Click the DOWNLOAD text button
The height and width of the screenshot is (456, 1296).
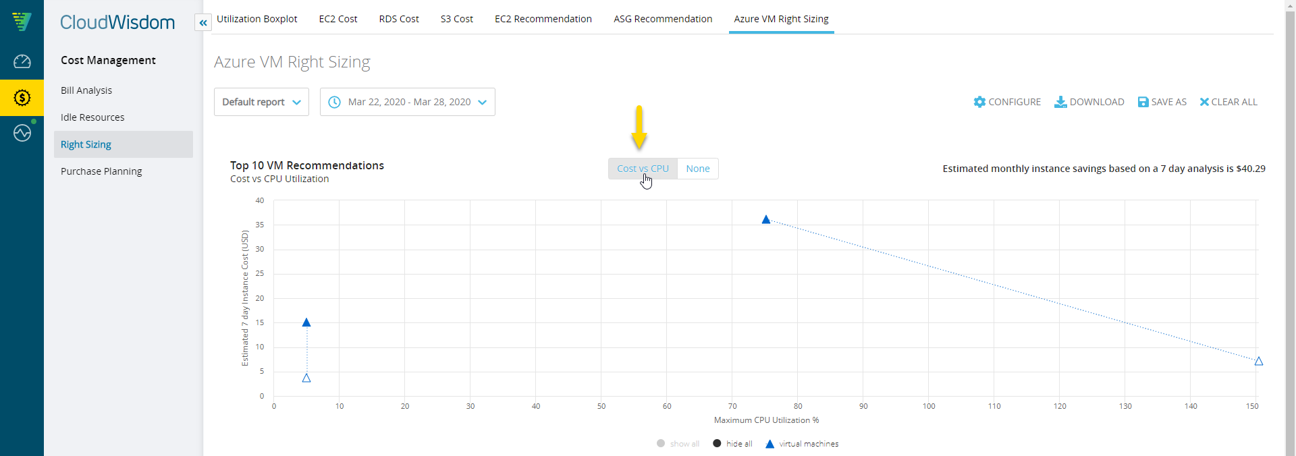[x=1097, y=102]
